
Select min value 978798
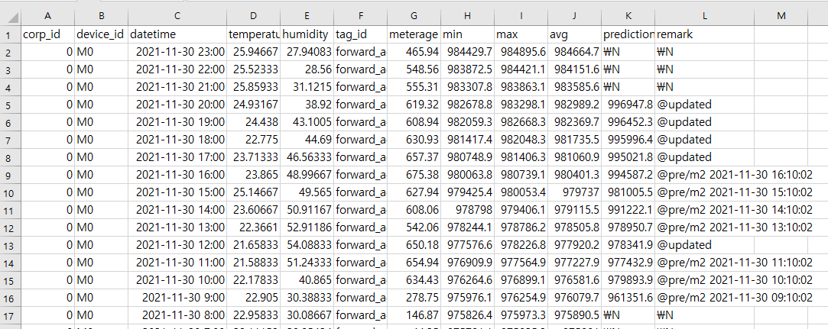coord(467,210)
